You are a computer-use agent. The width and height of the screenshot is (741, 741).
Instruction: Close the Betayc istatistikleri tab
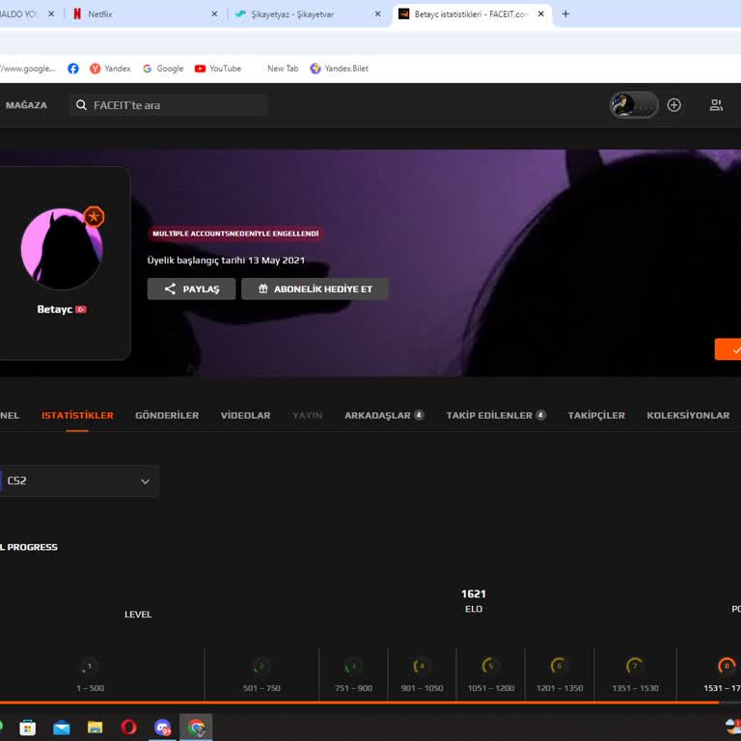541,14
